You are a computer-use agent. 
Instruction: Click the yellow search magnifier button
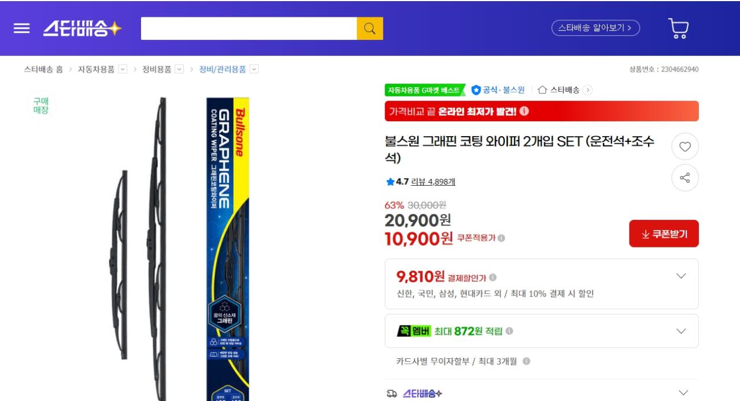click(370, 28)
